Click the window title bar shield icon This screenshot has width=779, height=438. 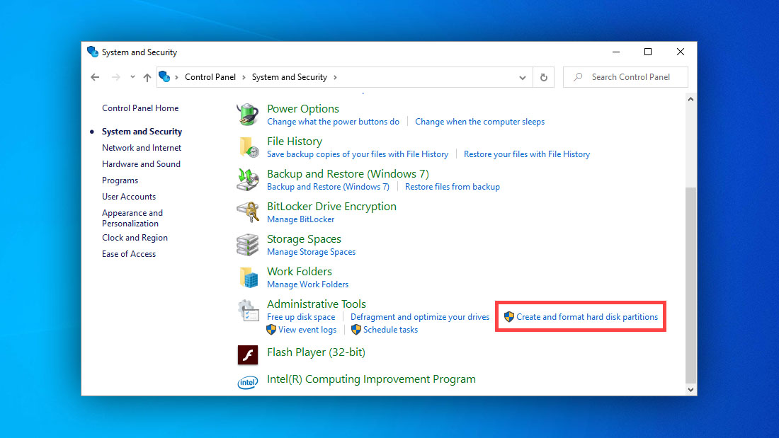tap(92, 52)
